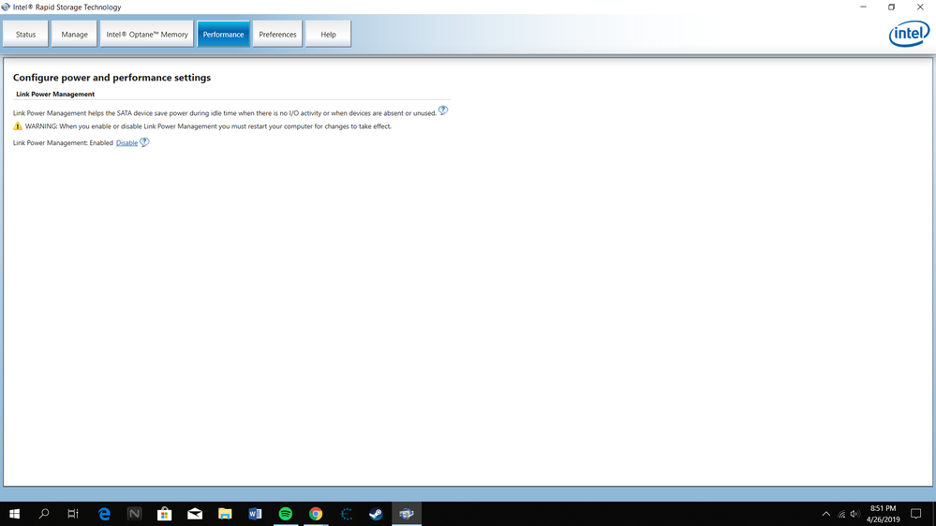936x526 pixels.
Task: Click the Intel Rapid Storage title bar icon
Action: point(6,7)
